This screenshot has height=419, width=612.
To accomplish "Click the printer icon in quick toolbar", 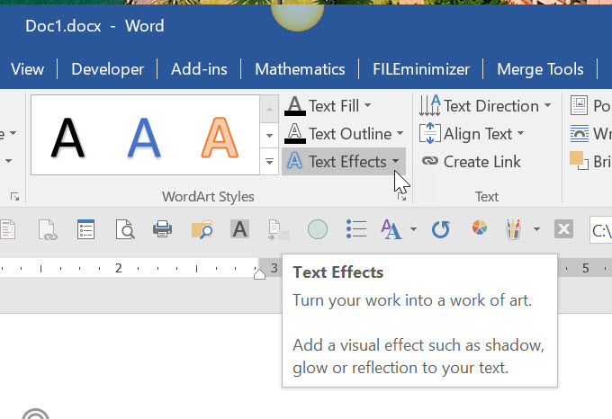I will point(162,228).
